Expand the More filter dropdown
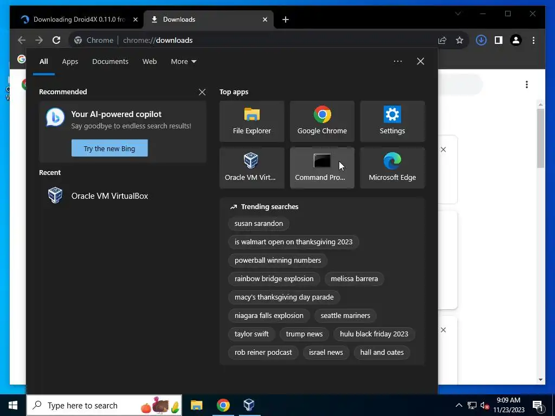 click(x=183, y=62)
